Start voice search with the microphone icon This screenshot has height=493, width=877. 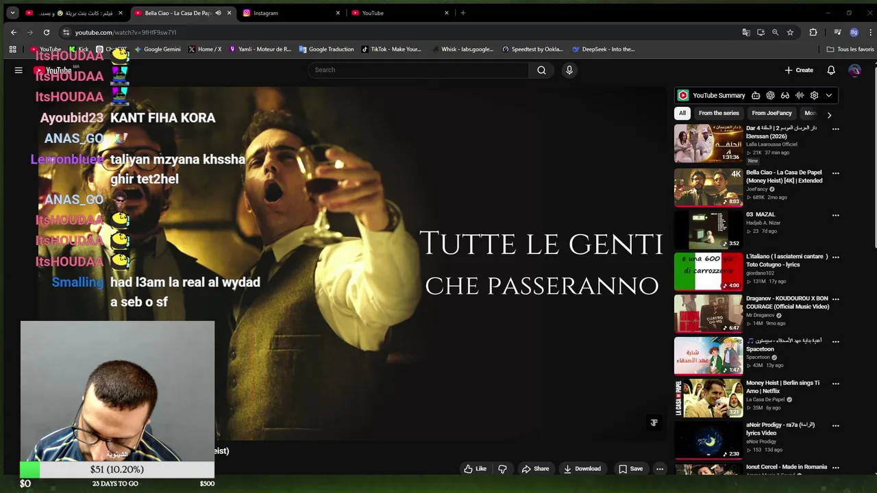pos(569,70)
